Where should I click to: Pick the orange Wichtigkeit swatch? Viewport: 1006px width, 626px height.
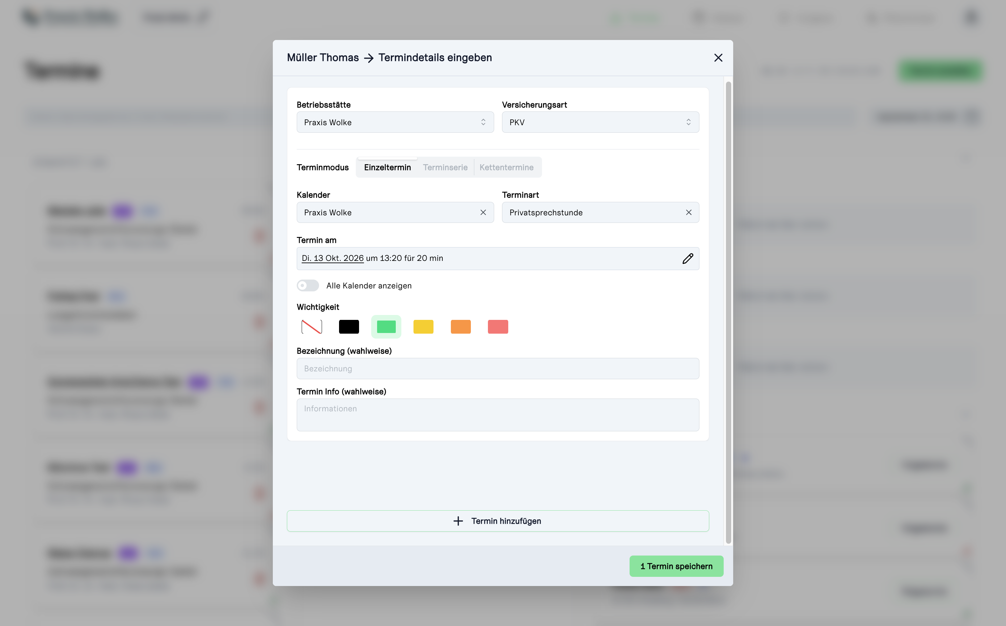[x=461, y=327]
